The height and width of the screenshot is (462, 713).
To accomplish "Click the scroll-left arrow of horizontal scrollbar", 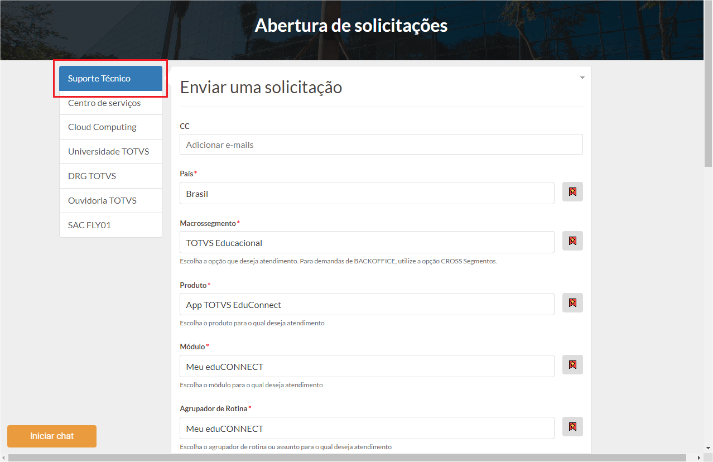I will pos(4,458).
